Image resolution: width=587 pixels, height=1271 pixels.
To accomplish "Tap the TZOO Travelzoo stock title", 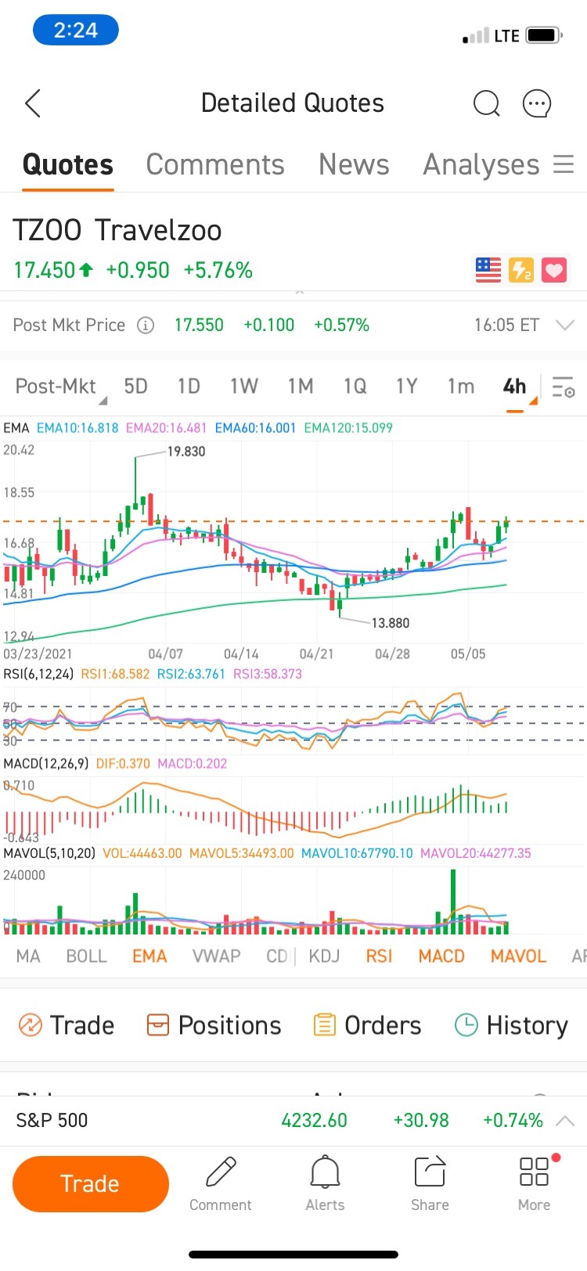I will pyautogui.click(x=117, y=230).
